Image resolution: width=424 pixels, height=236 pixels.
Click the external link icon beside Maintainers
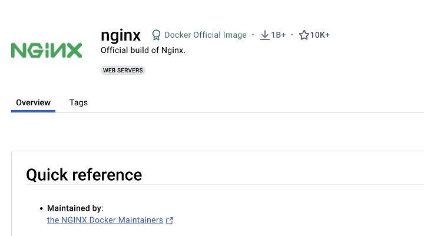click(x=170, y=221)
